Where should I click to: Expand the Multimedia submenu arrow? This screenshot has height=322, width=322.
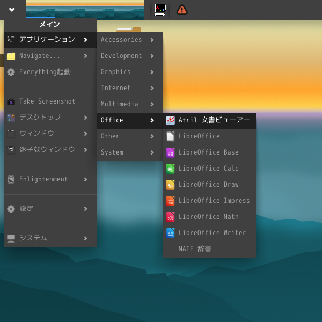click(152, 104)
